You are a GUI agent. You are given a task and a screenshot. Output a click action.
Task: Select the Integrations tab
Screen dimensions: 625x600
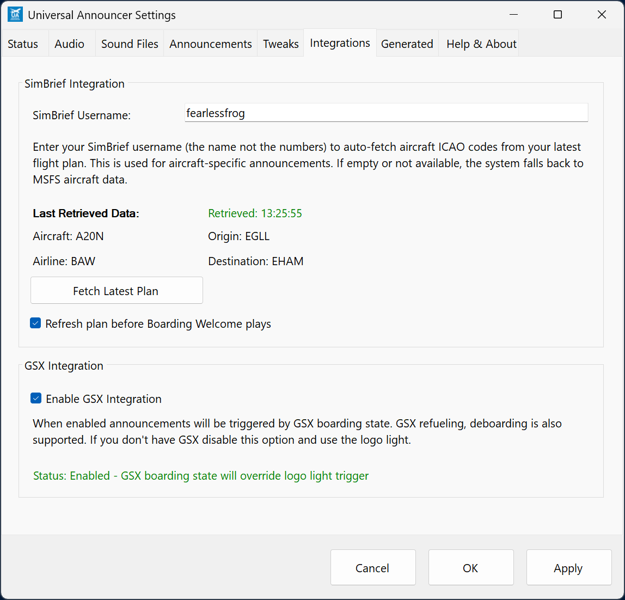[340, 43]
